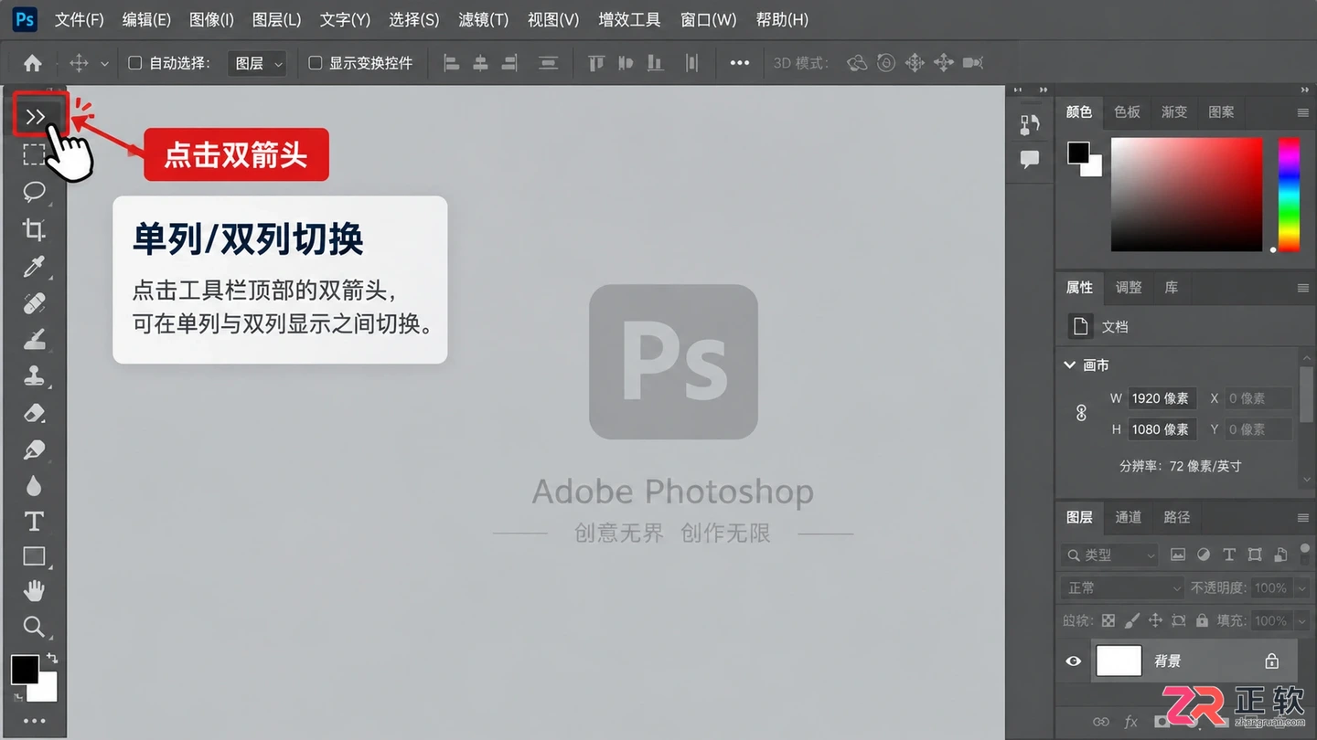Filter layers by type layers (T icon)
Screen dimensions: 1317x740
(x=1229, y=555)
